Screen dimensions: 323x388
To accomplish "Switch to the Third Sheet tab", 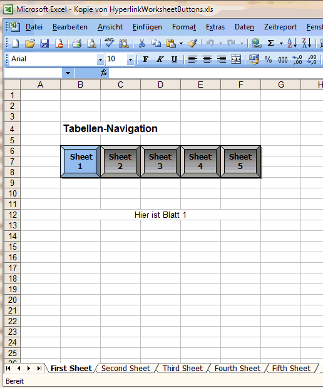I will click(183, 368).
